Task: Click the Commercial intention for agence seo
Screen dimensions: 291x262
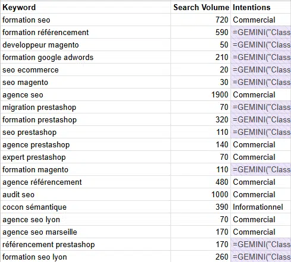Action: pyautogui.click(x=261, y=94)
